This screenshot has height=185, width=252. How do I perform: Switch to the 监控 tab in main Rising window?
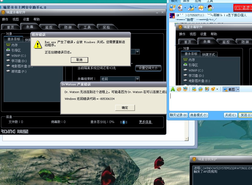[49, 27]
